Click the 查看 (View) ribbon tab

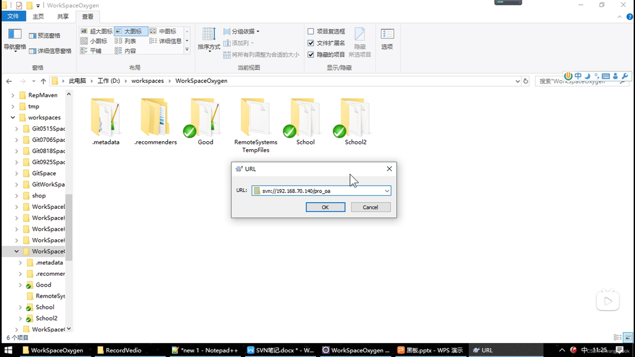pyautogui.click(x=87, y=16)
